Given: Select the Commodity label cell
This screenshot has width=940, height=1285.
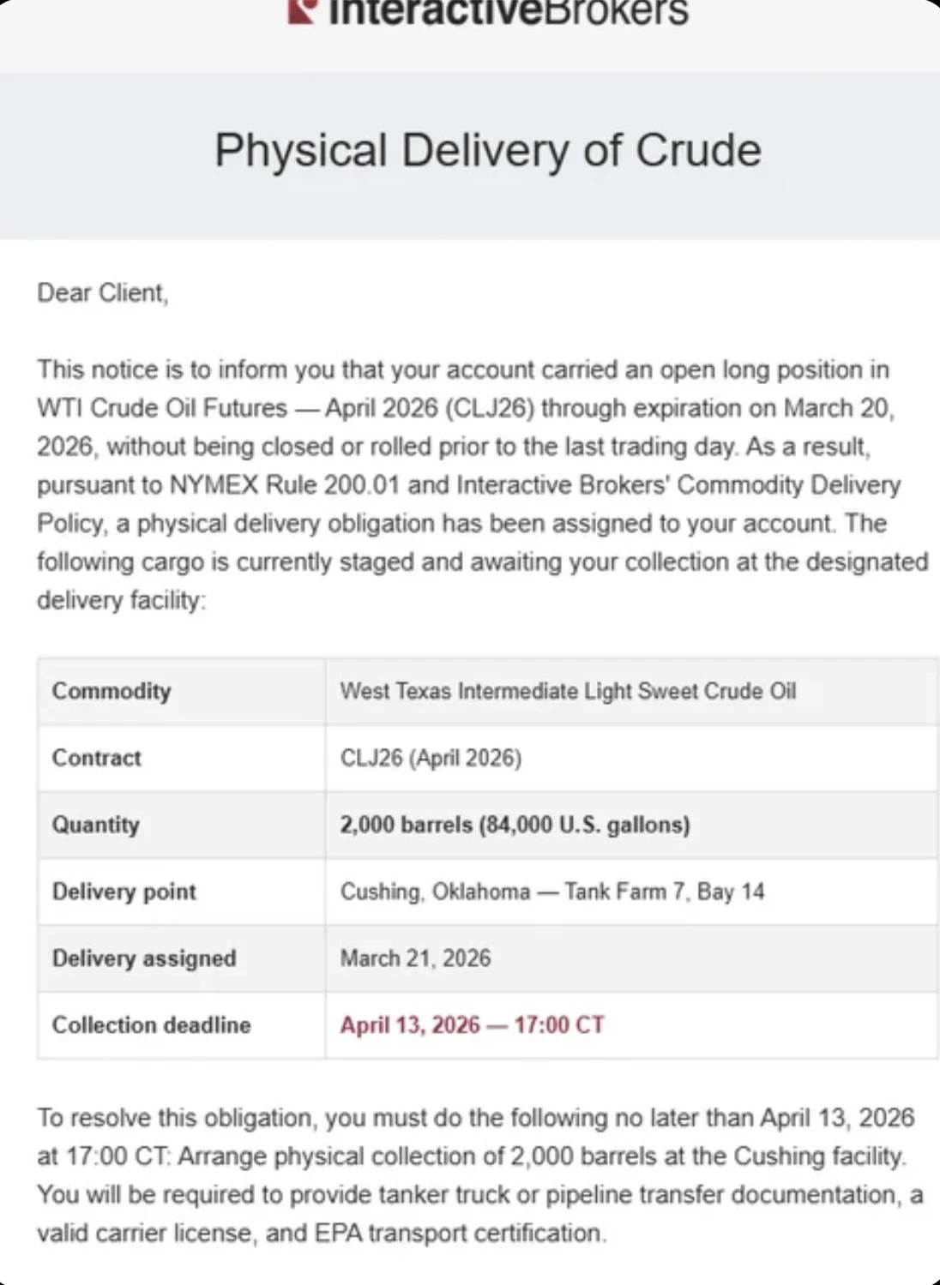Looking at the screenshot, I should click(x=111, y=691).
